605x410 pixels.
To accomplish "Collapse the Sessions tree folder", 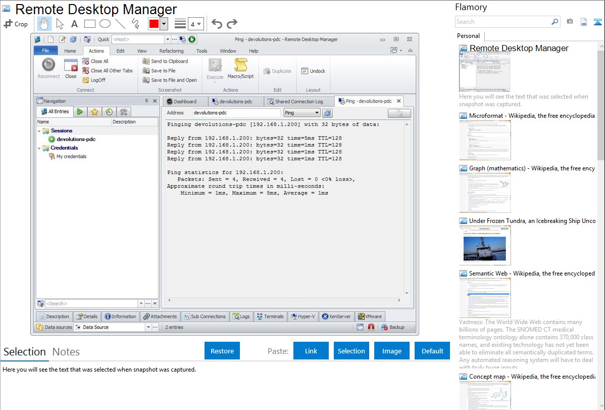I will pos(39,131).
